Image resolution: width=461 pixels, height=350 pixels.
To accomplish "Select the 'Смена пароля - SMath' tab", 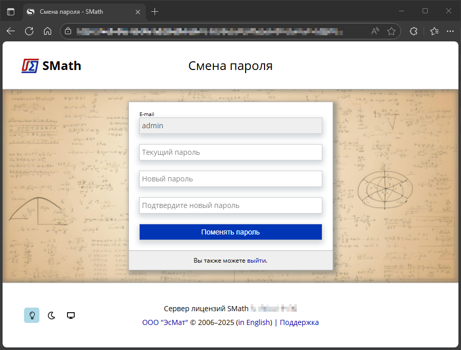I will [x=84, y=12].
